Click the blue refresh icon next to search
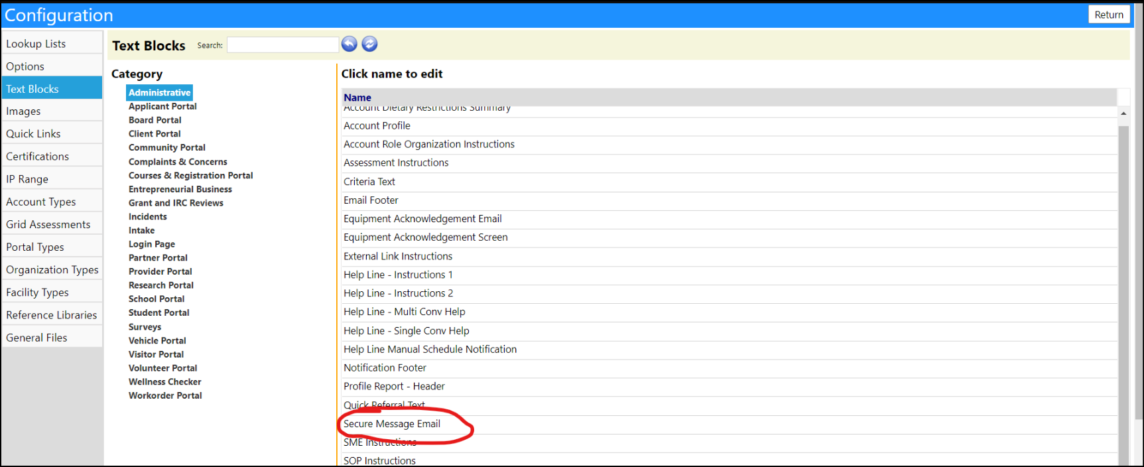This screenshot has width=1144, height=467. point(370,44)
